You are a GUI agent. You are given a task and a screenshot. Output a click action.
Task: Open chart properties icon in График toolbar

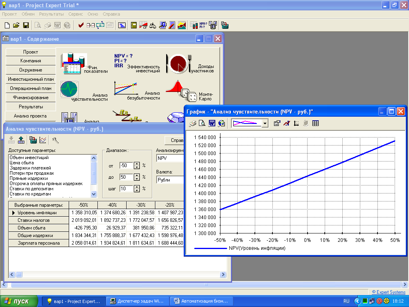277,124
